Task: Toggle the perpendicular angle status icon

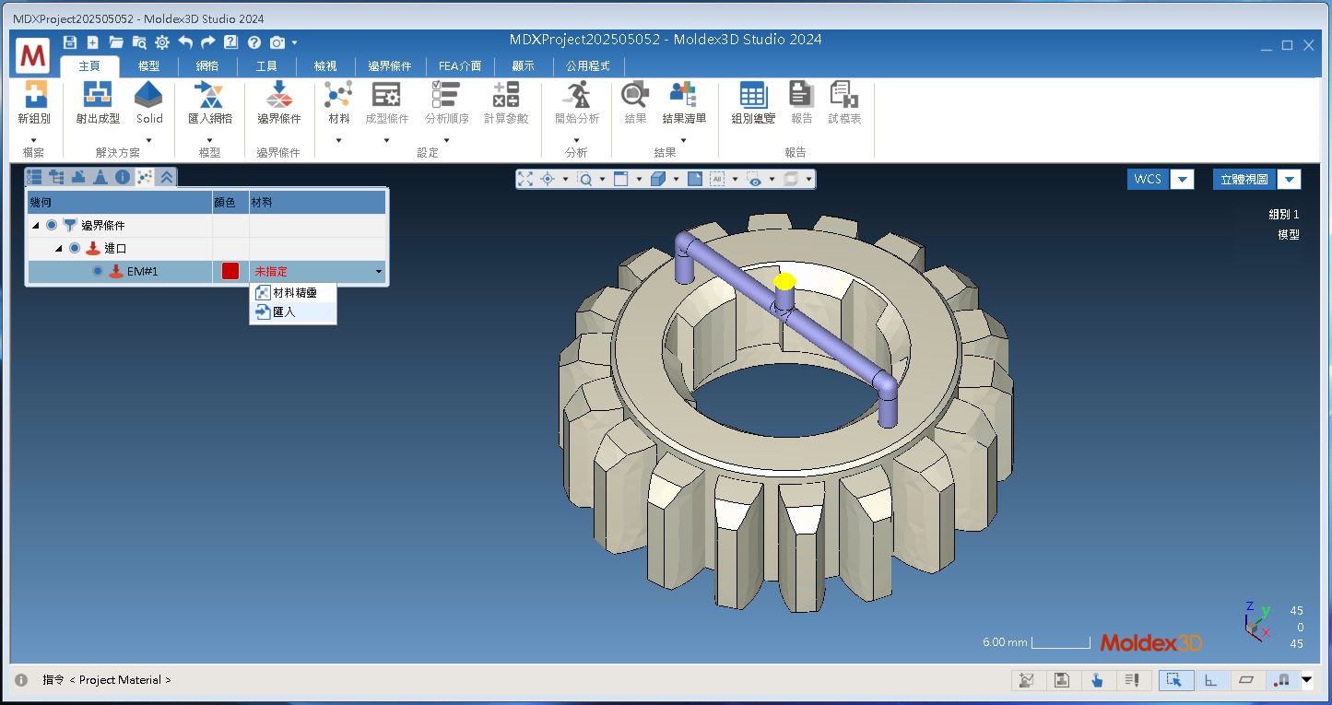Action: [x=1211, y=680]
